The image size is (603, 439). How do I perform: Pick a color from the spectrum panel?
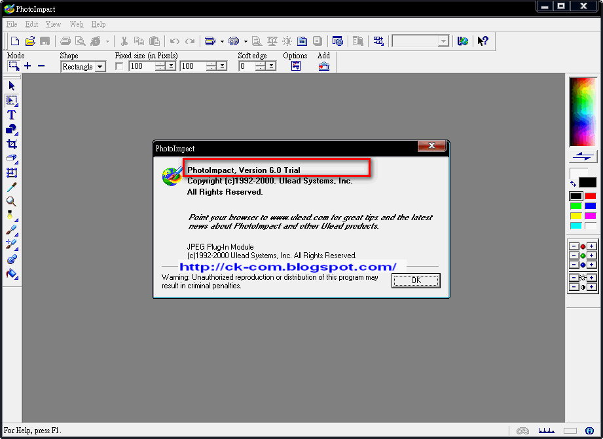583,111
